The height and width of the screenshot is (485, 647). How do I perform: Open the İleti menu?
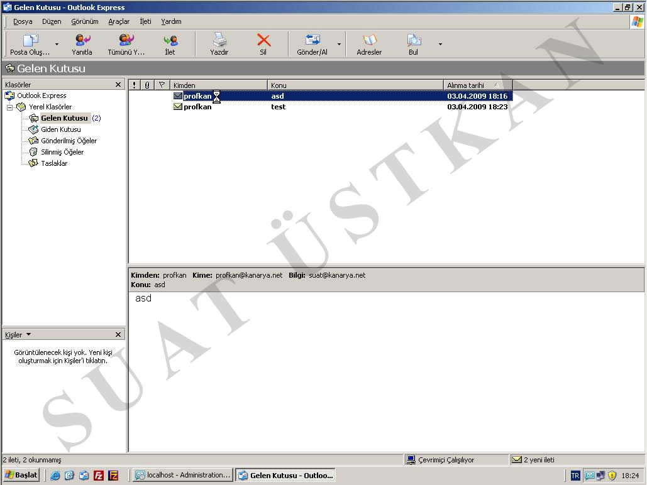(145, 21)
